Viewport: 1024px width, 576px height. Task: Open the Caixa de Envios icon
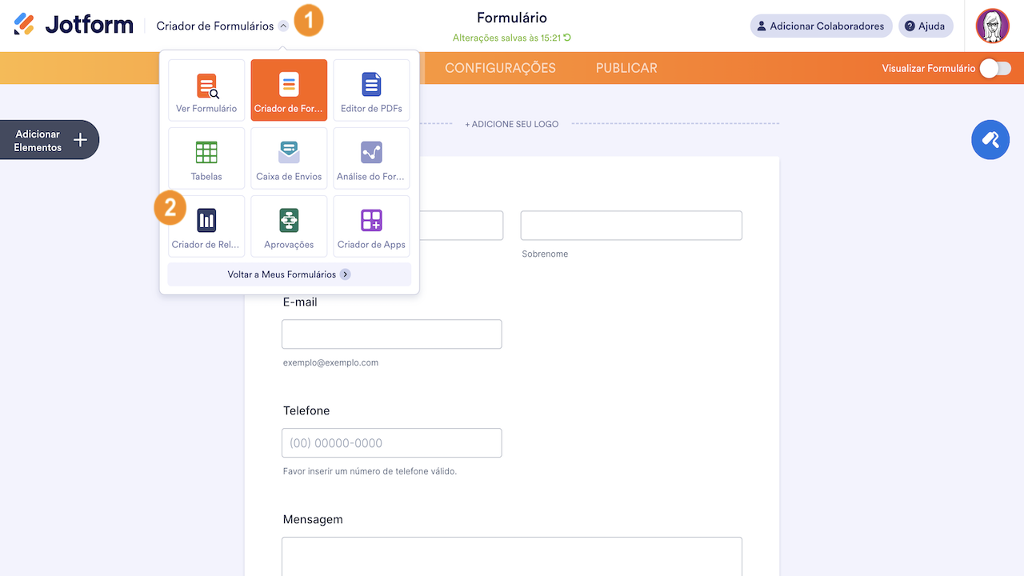point(289,153)
